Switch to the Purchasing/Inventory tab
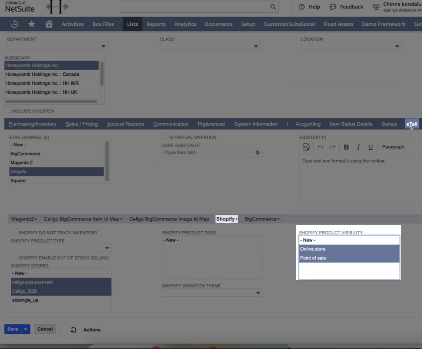The height and width of the screenshot is (349, 422). (x=33, y=124)
